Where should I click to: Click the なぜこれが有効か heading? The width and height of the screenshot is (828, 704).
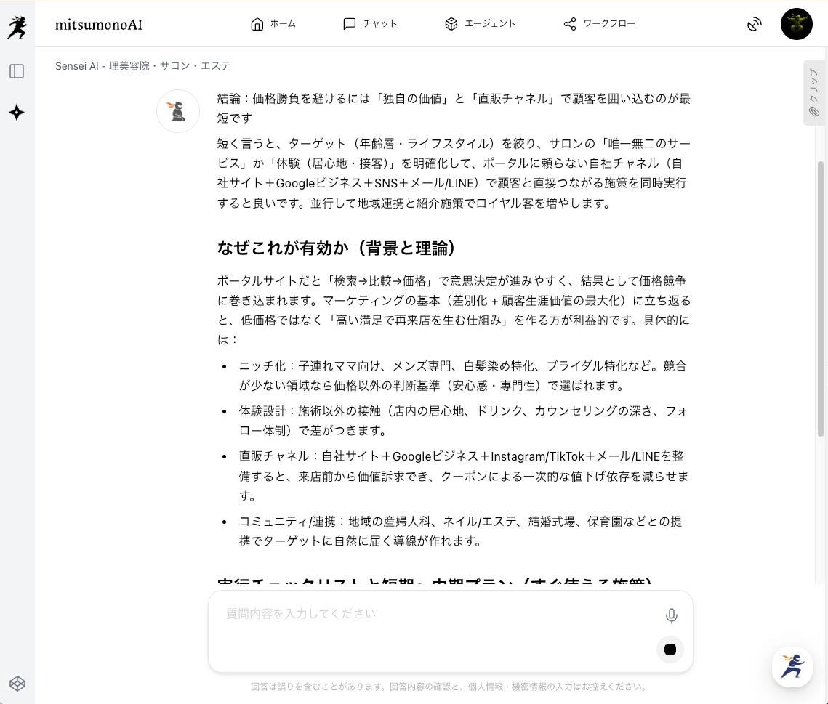click(x=337, y=248)
